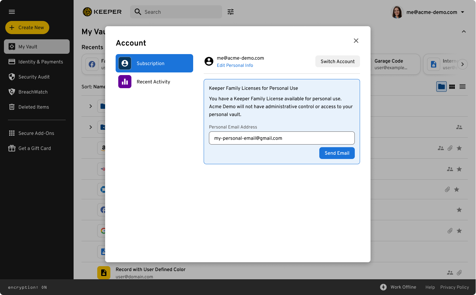Screen dimensions: 476x295
Task: Click the Work Offline lightning icon
Action: tap(383, 287)
